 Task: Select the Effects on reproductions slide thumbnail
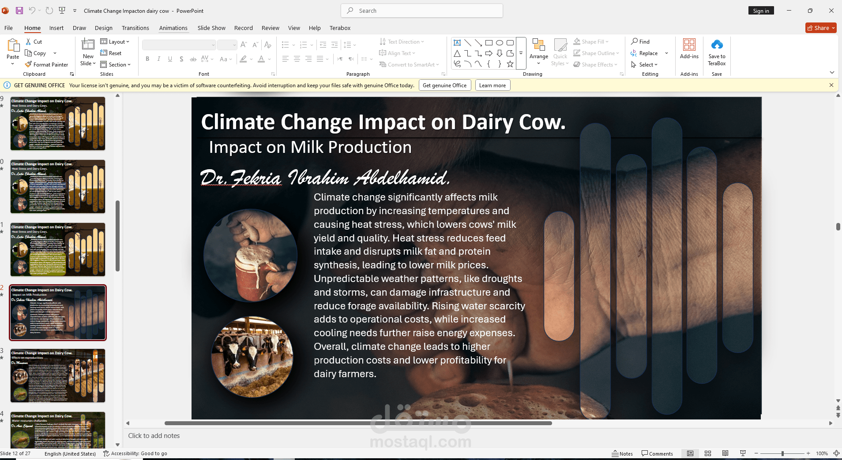(58, 375)
